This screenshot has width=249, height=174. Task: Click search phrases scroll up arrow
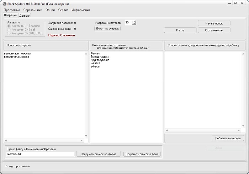tap(86, 54)
